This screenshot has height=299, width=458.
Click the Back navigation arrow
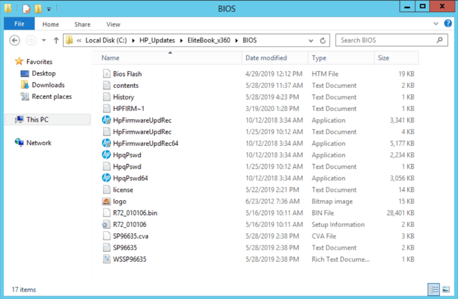[15, 40]
